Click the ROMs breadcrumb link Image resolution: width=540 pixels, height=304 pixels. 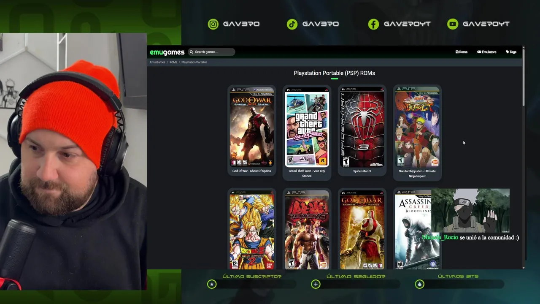[173, 62]
